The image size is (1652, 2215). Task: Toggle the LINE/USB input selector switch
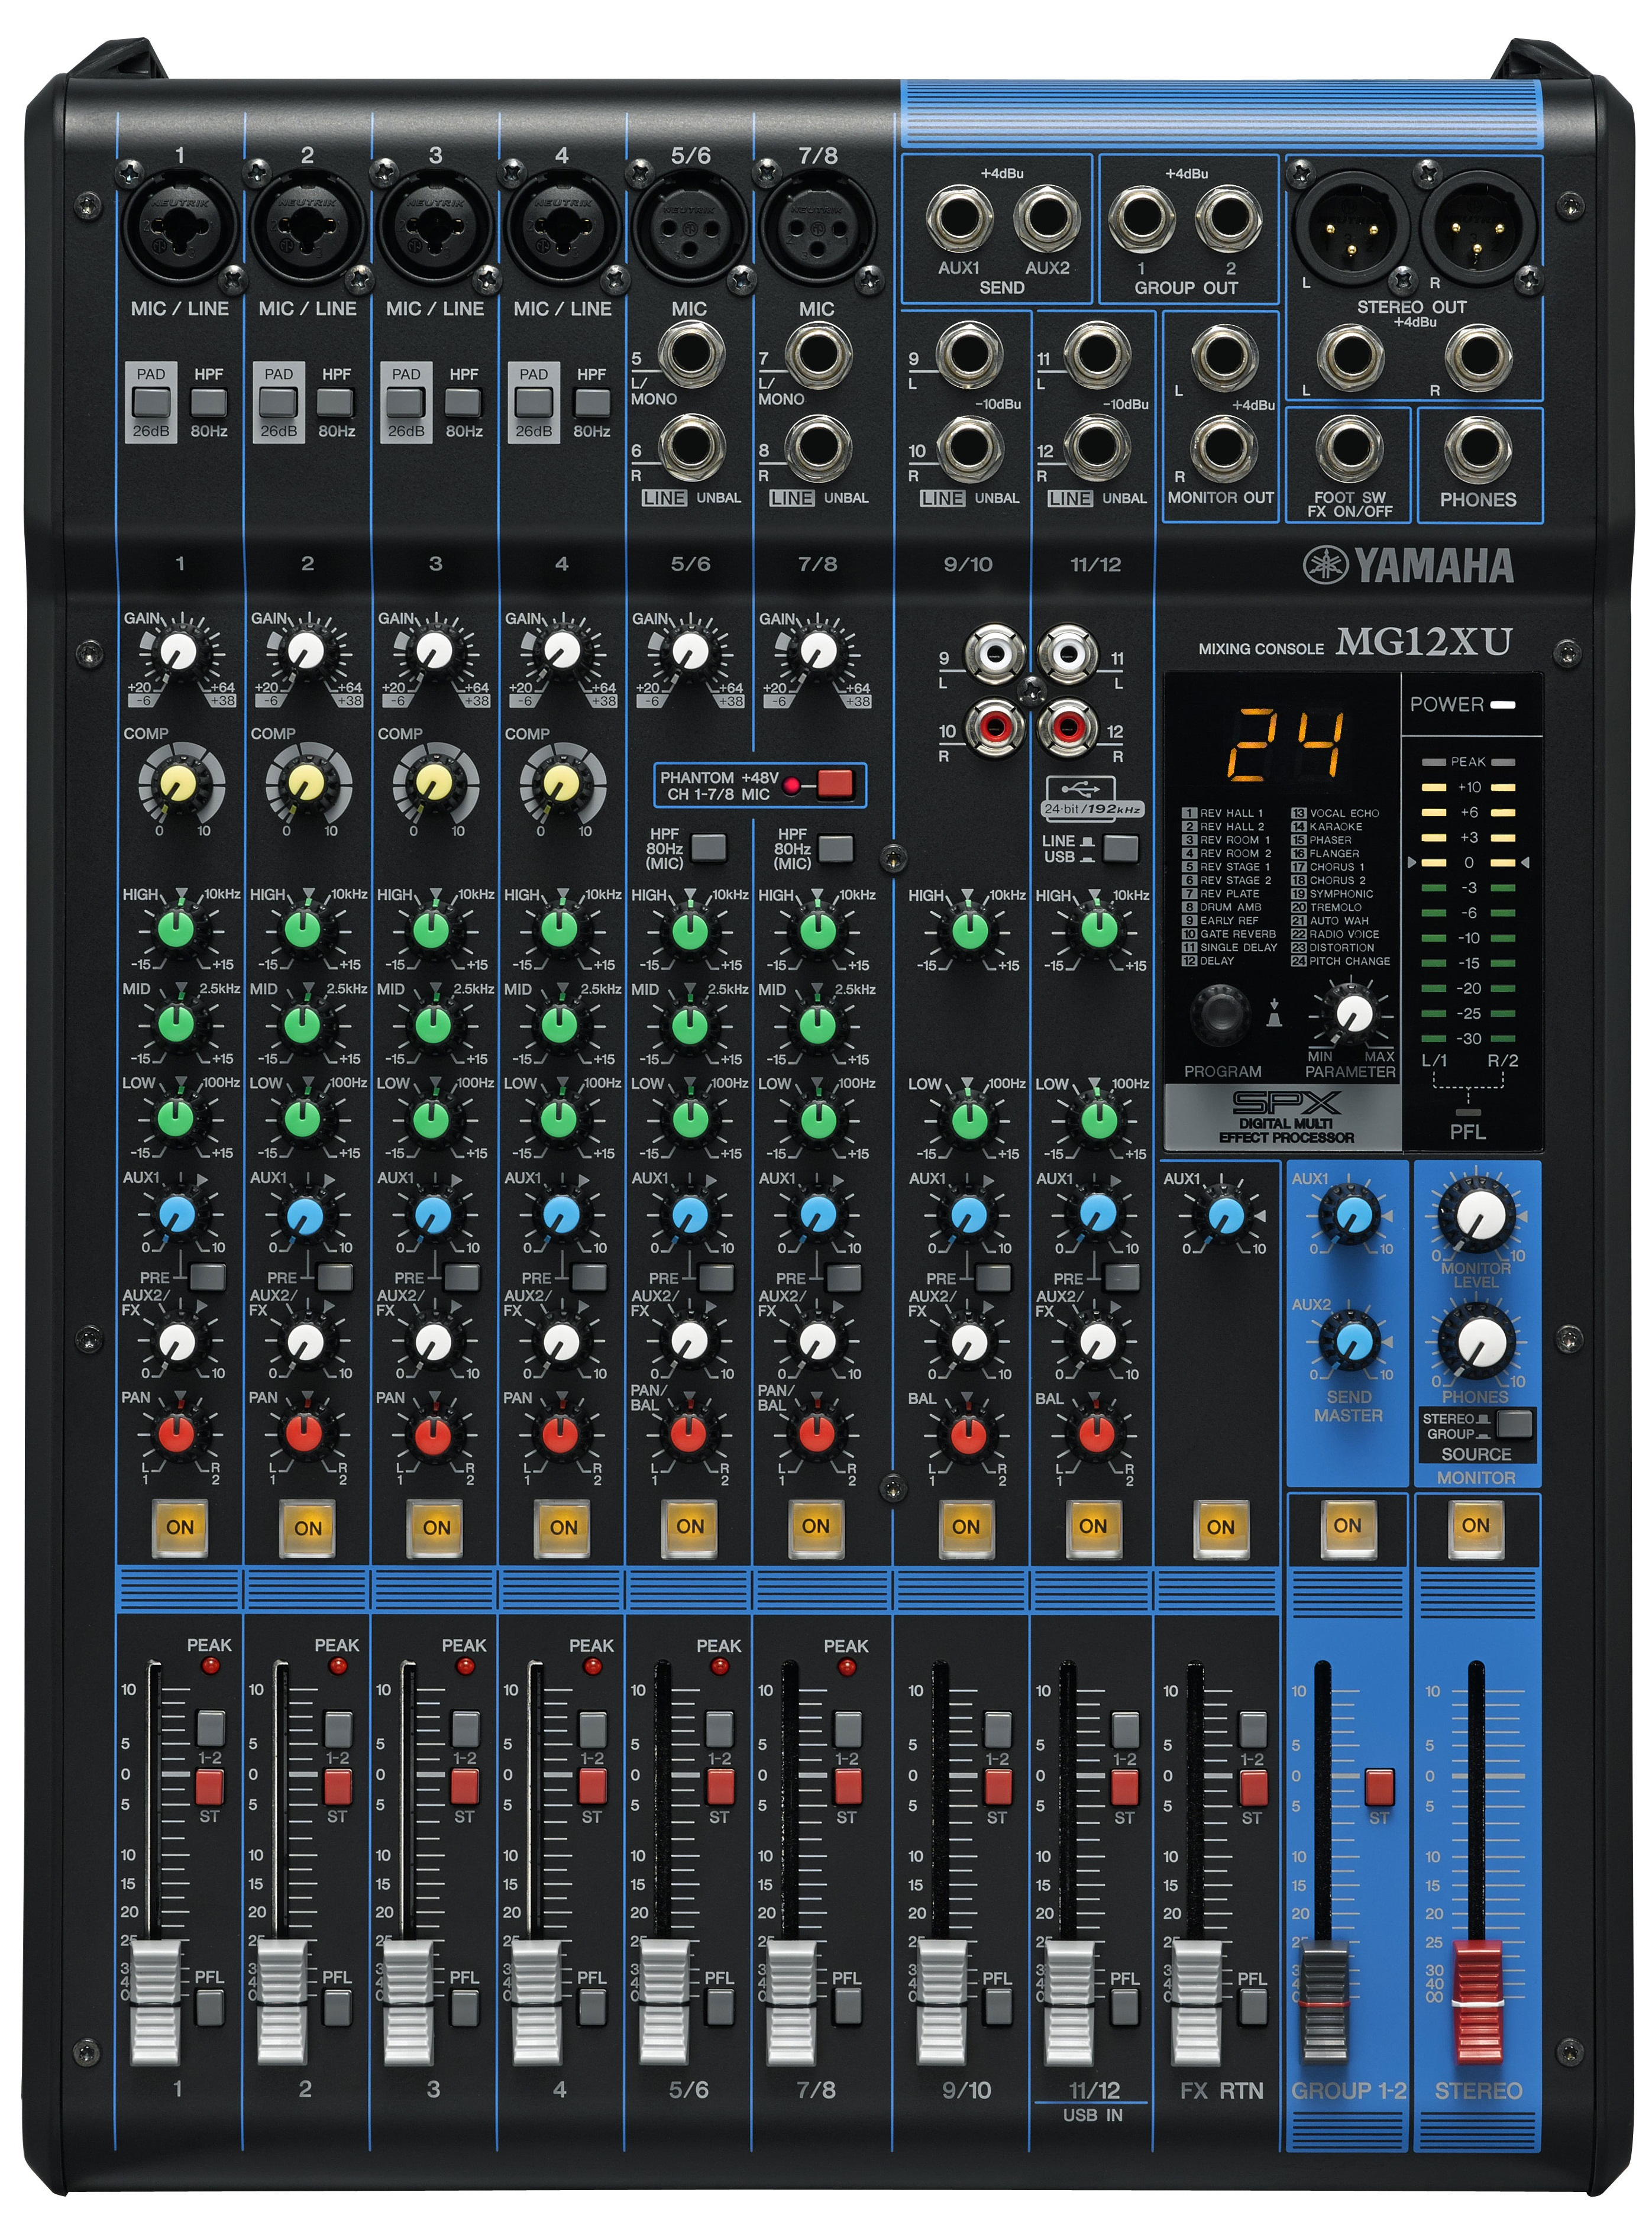click(x=1120, y=849)
